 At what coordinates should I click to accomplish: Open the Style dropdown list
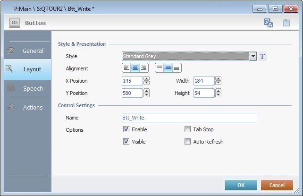coord(253,57)
